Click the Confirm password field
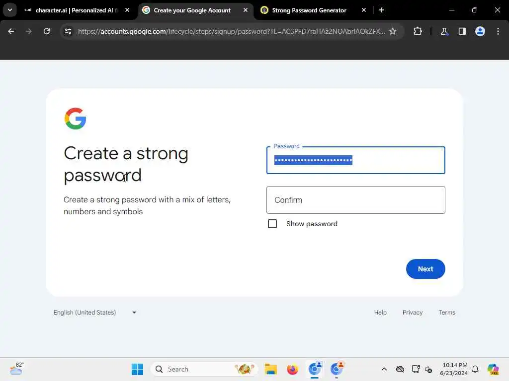This screenshot has height=381, width=509. tap(355, 200)
